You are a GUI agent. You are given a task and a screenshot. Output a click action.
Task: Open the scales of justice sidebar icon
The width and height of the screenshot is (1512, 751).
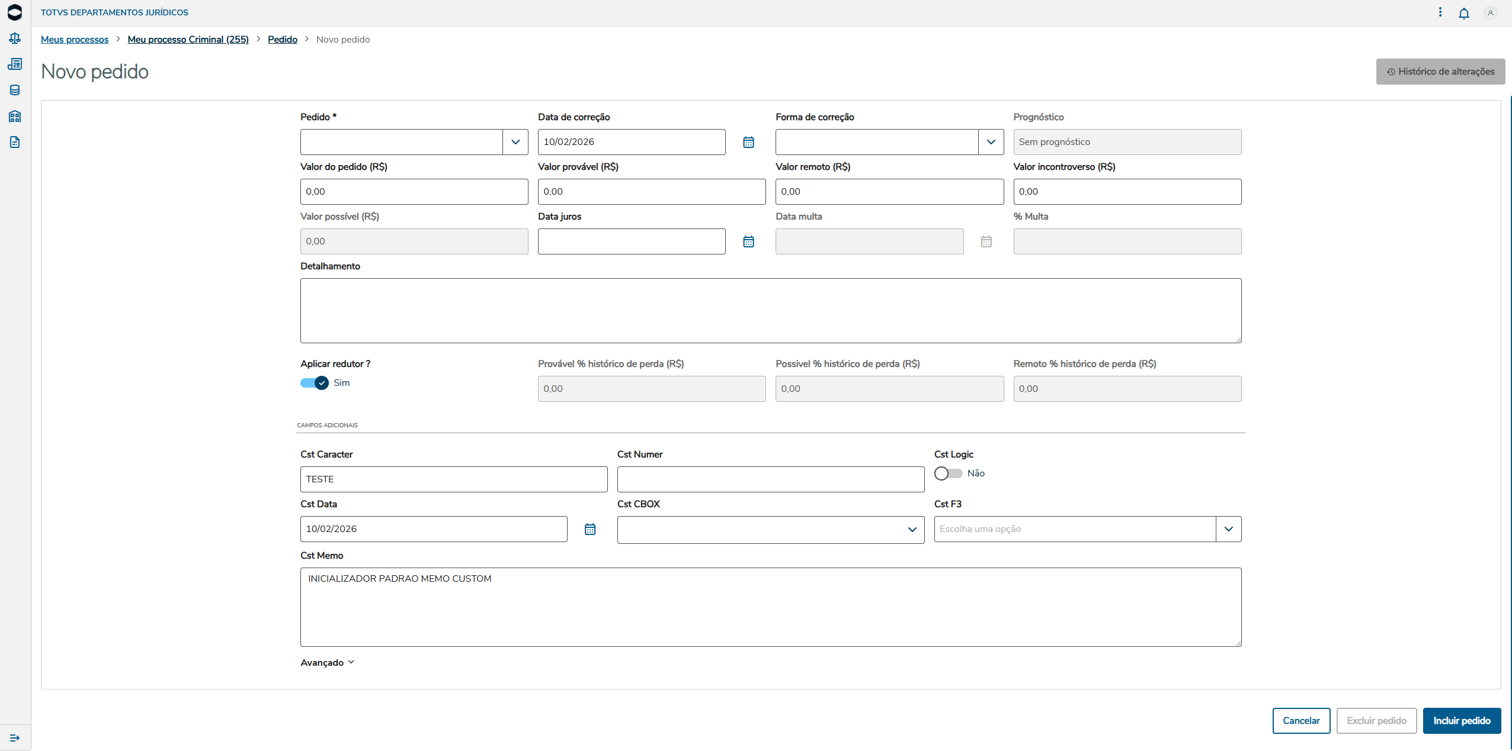(x=15, y=38)
